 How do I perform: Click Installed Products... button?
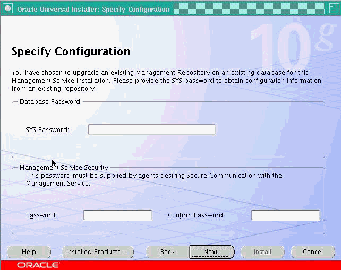(x=96, y=252)
